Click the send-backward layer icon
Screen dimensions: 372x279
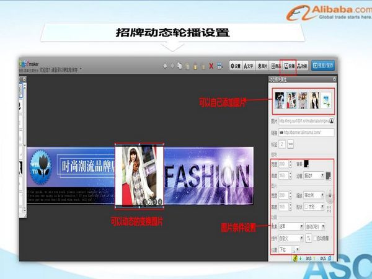(203, 67)
